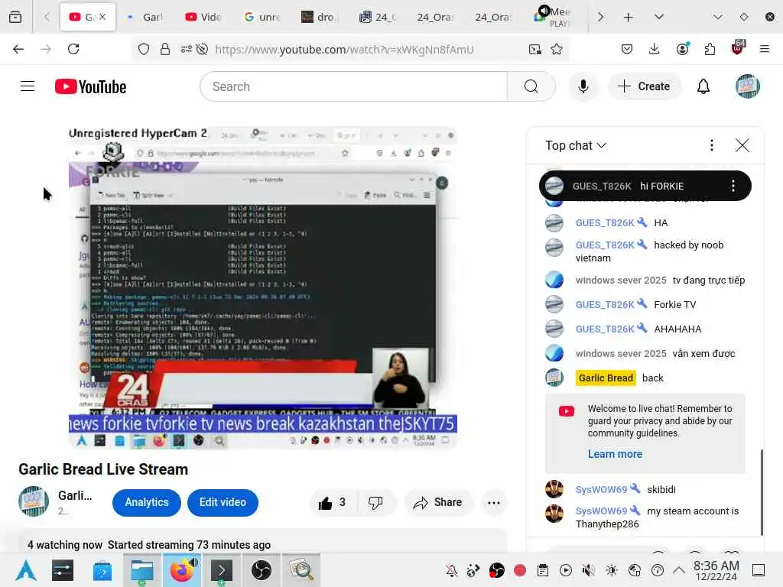Open site permissions icon in address bar
Viewport: 783px width, 587px height.
[x=186, y=49]
